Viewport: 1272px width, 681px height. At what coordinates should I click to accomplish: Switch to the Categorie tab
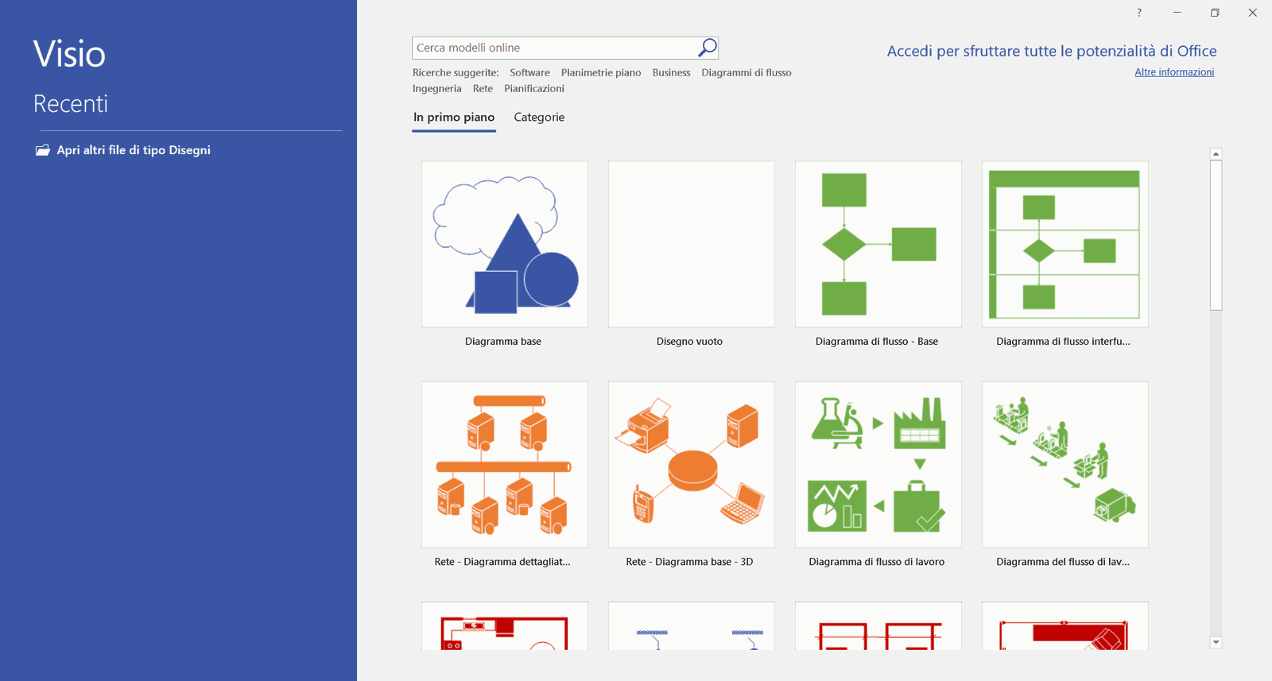point(539,118)
